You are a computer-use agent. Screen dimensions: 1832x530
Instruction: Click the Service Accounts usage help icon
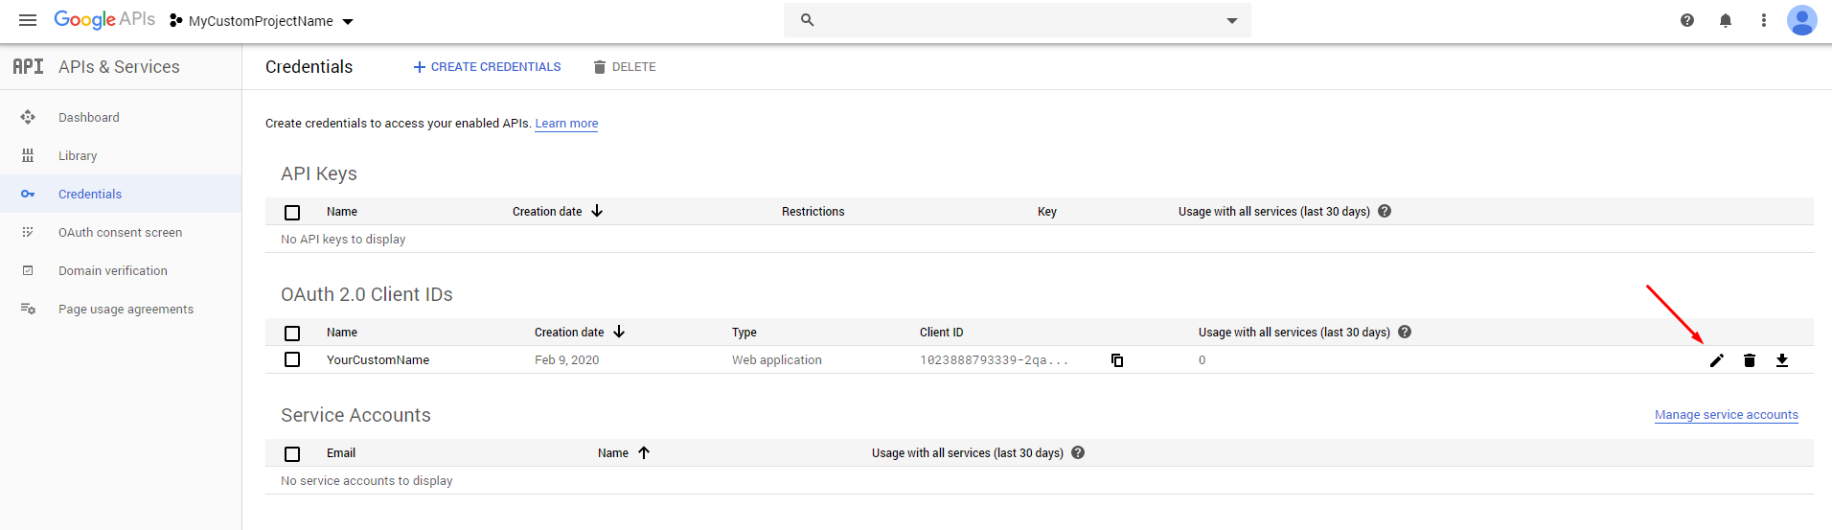1078,452
